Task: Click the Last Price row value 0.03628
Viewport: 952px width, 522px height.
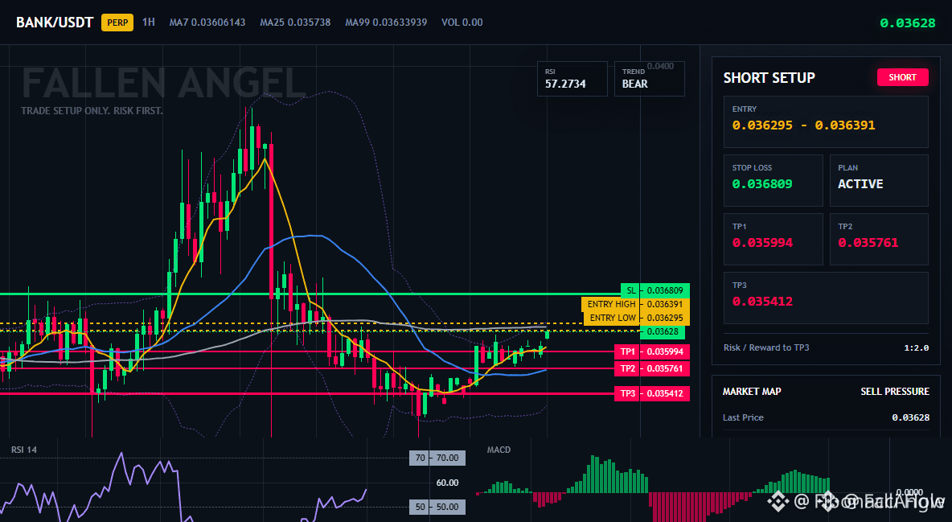Action: pos(910,417)
